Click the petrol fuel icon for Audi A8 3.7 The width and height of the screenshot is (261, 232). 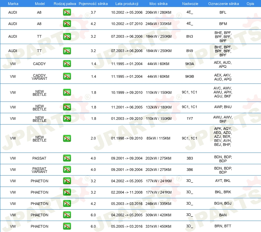coord(67,12)
